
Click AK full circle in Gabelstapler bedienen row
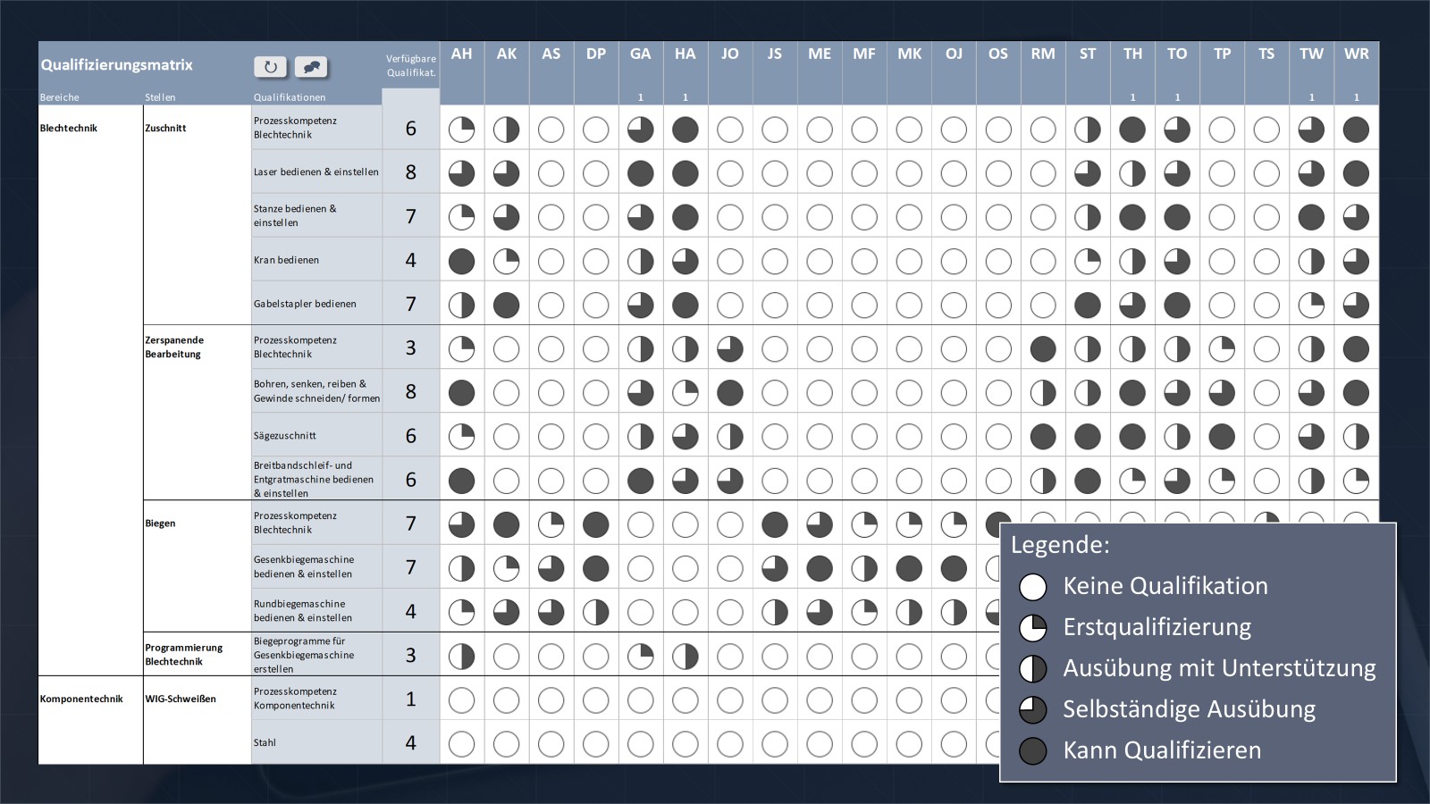[506, 305]
